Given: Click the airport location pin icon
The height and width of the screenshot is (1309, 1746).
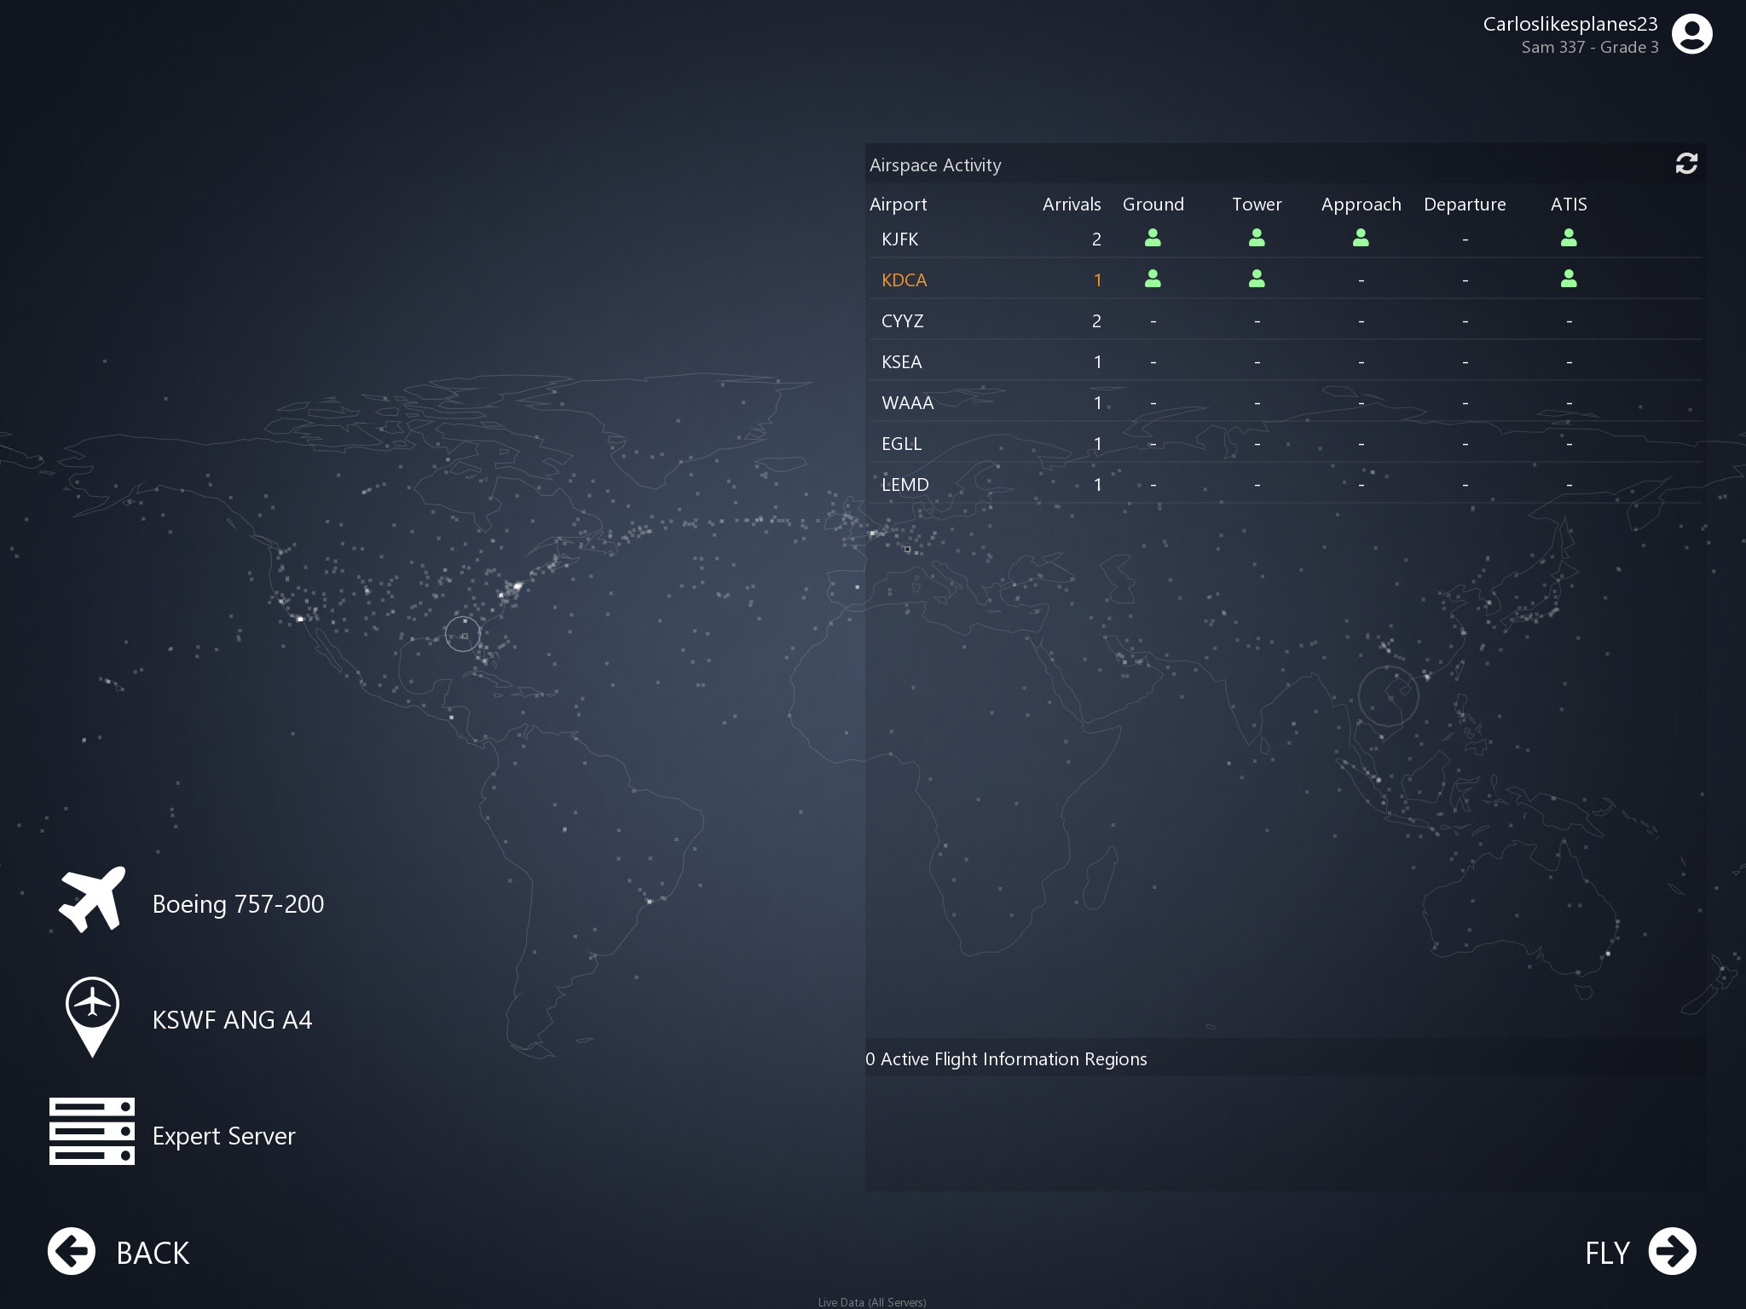Looking at the screenshot, I should (x=92, y=1015).
